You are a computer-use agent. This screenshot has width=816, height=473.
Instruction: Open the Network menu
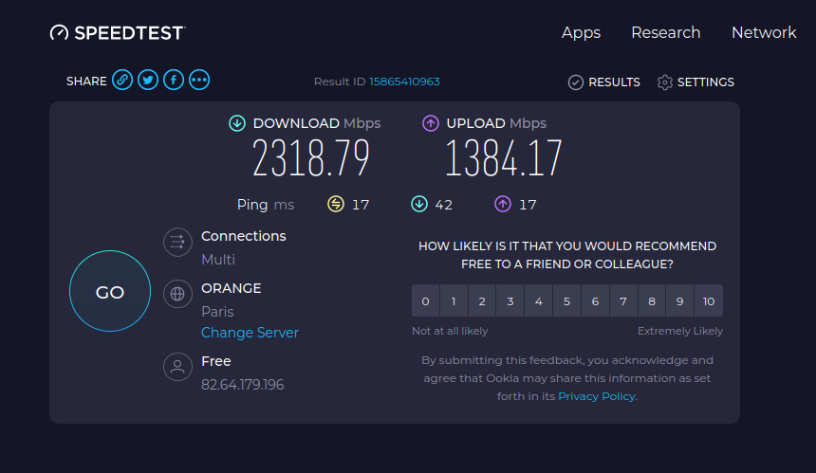[x=764, y=32]
